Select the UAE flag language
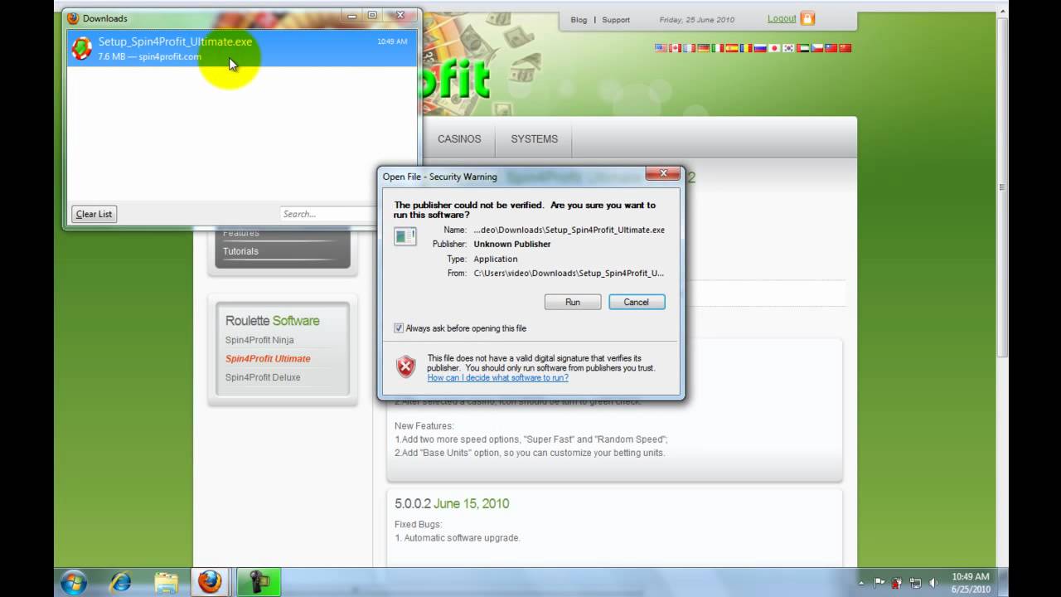The width and height of the screenshot is (1061, 597). click(803, 48)
